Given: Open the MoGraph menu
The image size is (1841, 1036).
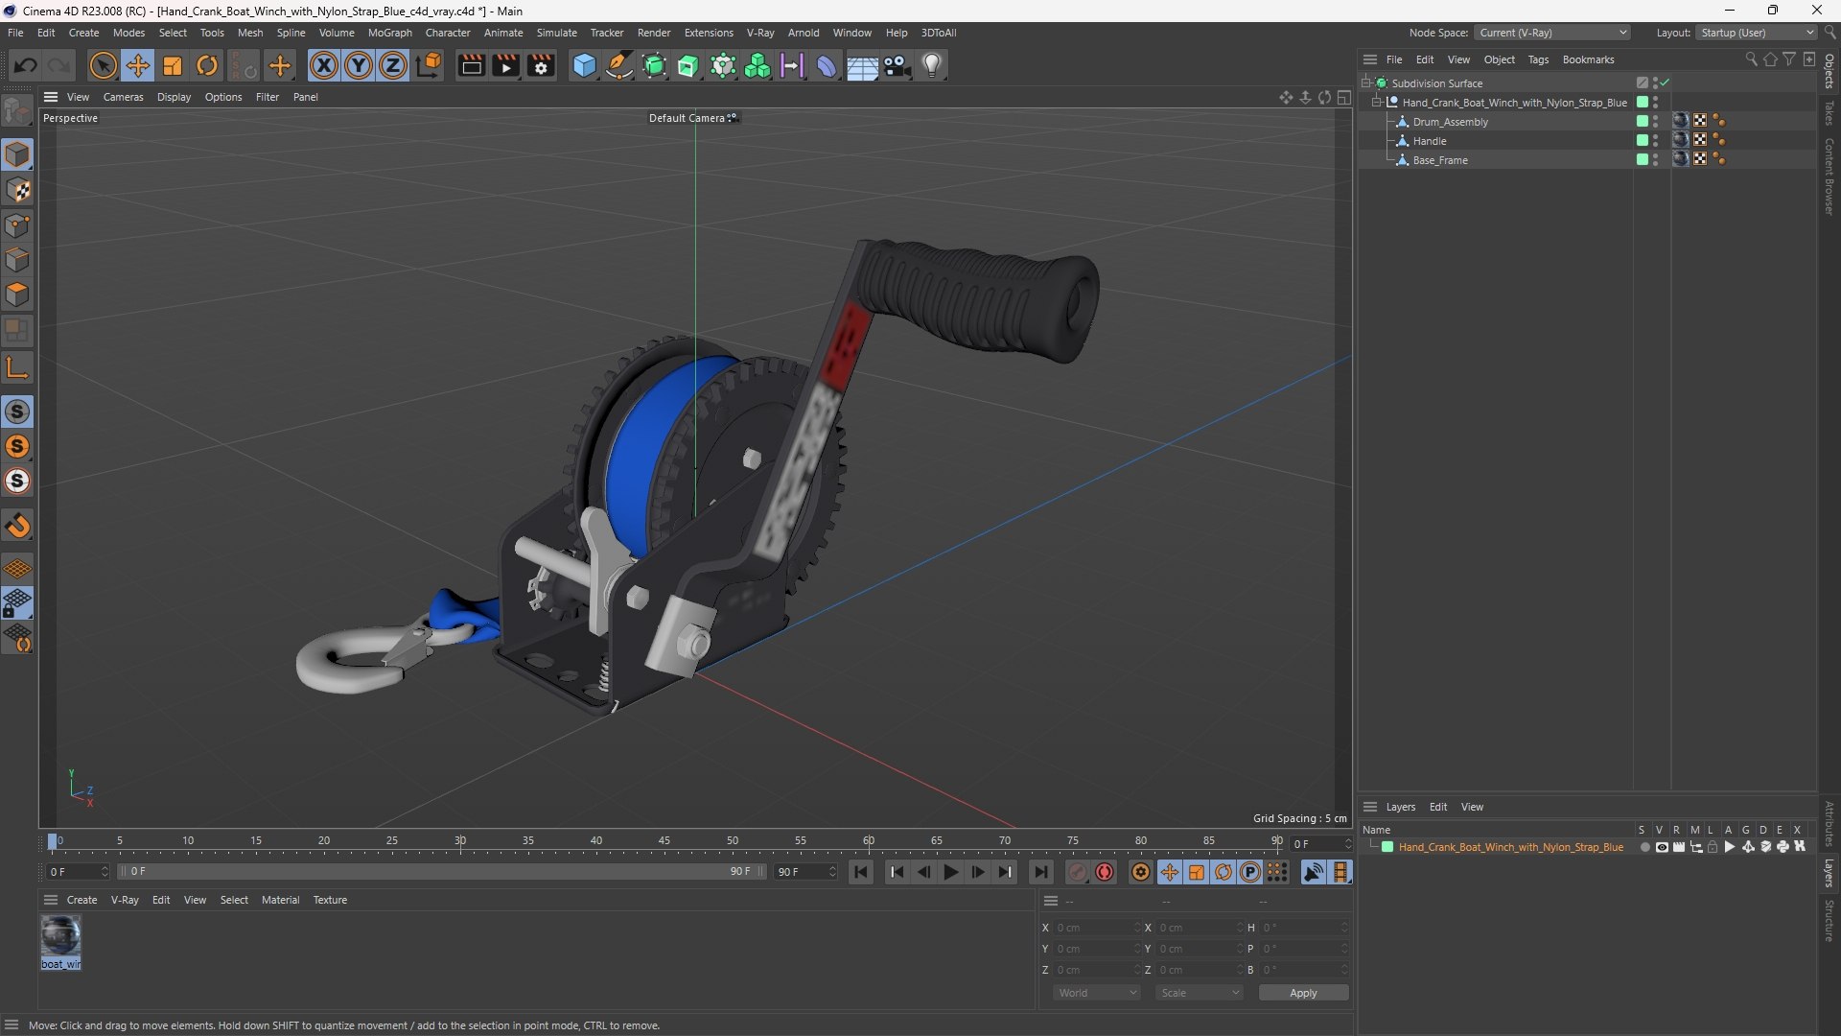Looking at the screenshot, I should click(x=389, y=33).
